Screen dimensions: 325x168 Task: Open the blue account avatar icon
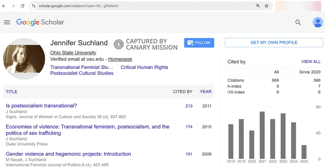(318, 23)
